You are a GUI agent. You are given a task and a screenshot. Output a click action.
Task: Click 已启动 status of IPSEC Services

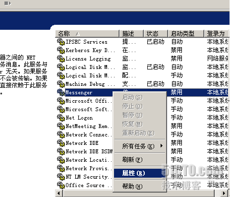pyautogui.click(x=156, y=42)
